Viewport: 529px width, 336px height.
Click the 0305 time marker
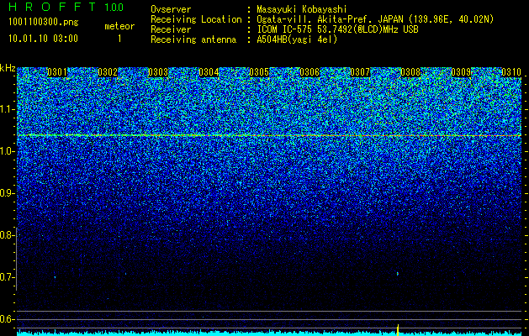pyautogui.click(x=259, y=72)
